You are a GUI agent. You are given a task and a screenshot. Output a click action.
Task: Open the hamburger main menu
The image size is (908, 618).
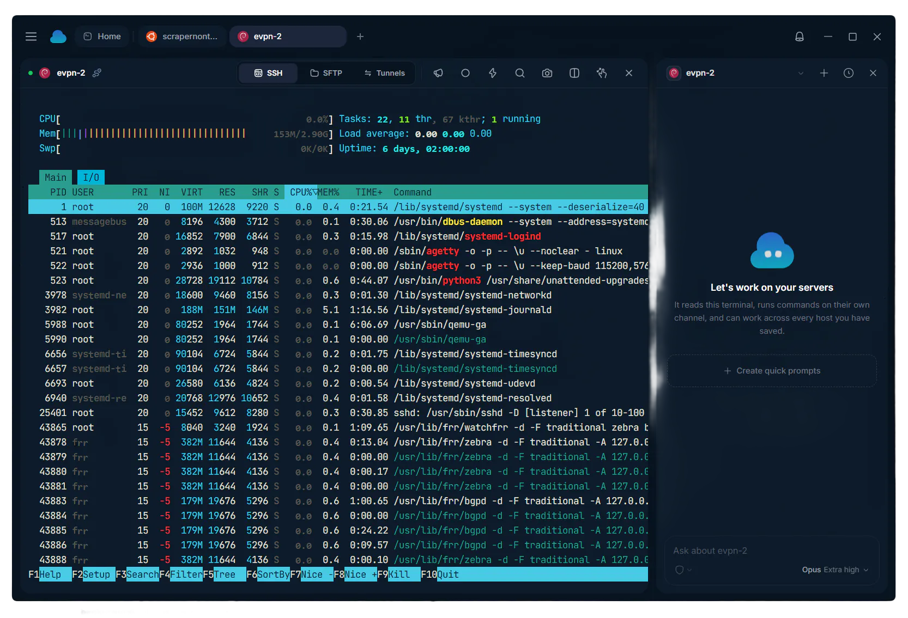31,36
